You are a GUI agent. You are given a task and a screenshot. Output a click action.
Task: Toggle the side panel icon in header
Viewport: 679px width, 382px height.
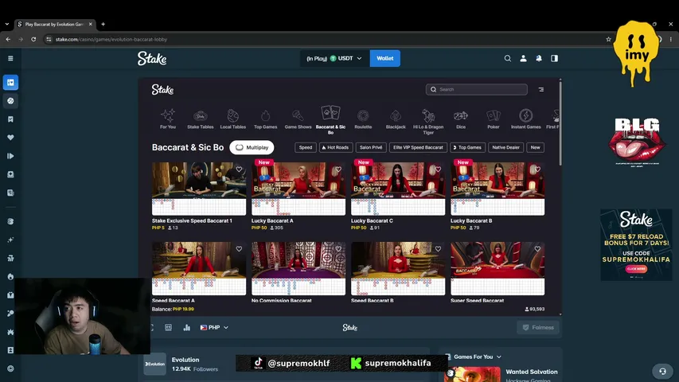(554, 58)
